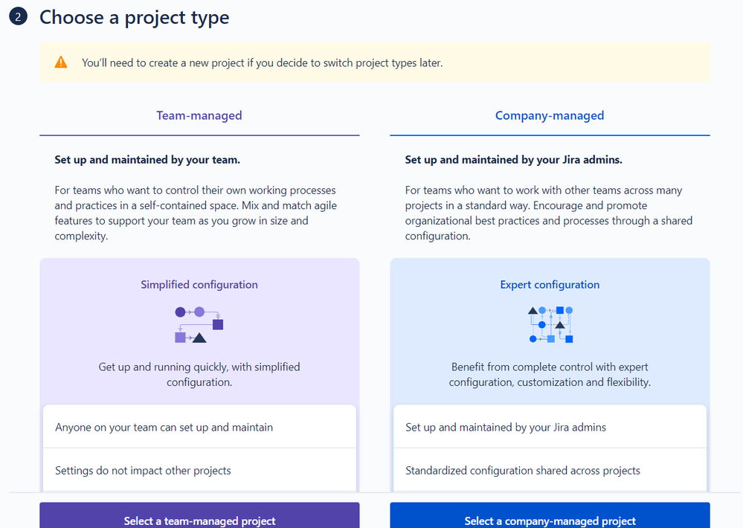Click the purple circle node in the Simplified diagram

181,311
